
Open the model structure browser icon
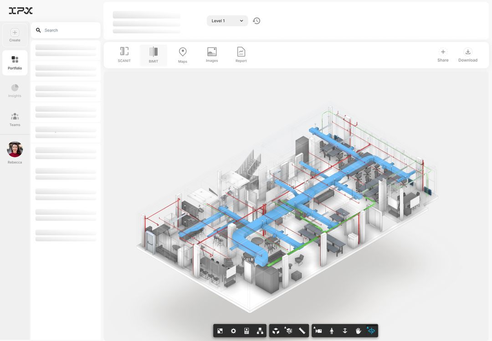[260, 331]
